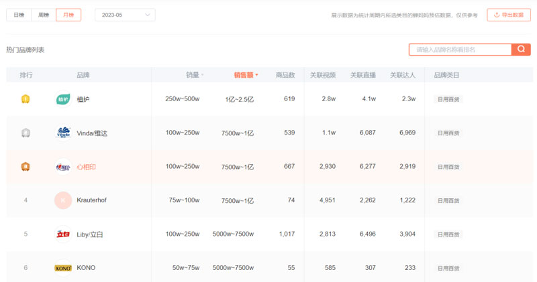Image resolution: width=537 pixels, height=282 pixels.
Task: Switch to the 周榜 weekly ranking tab
Action: click(x=44, y=15)
